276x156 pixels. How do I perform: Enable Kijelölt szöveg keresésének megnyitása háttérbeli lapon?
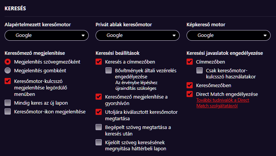(x=99, y=142)
